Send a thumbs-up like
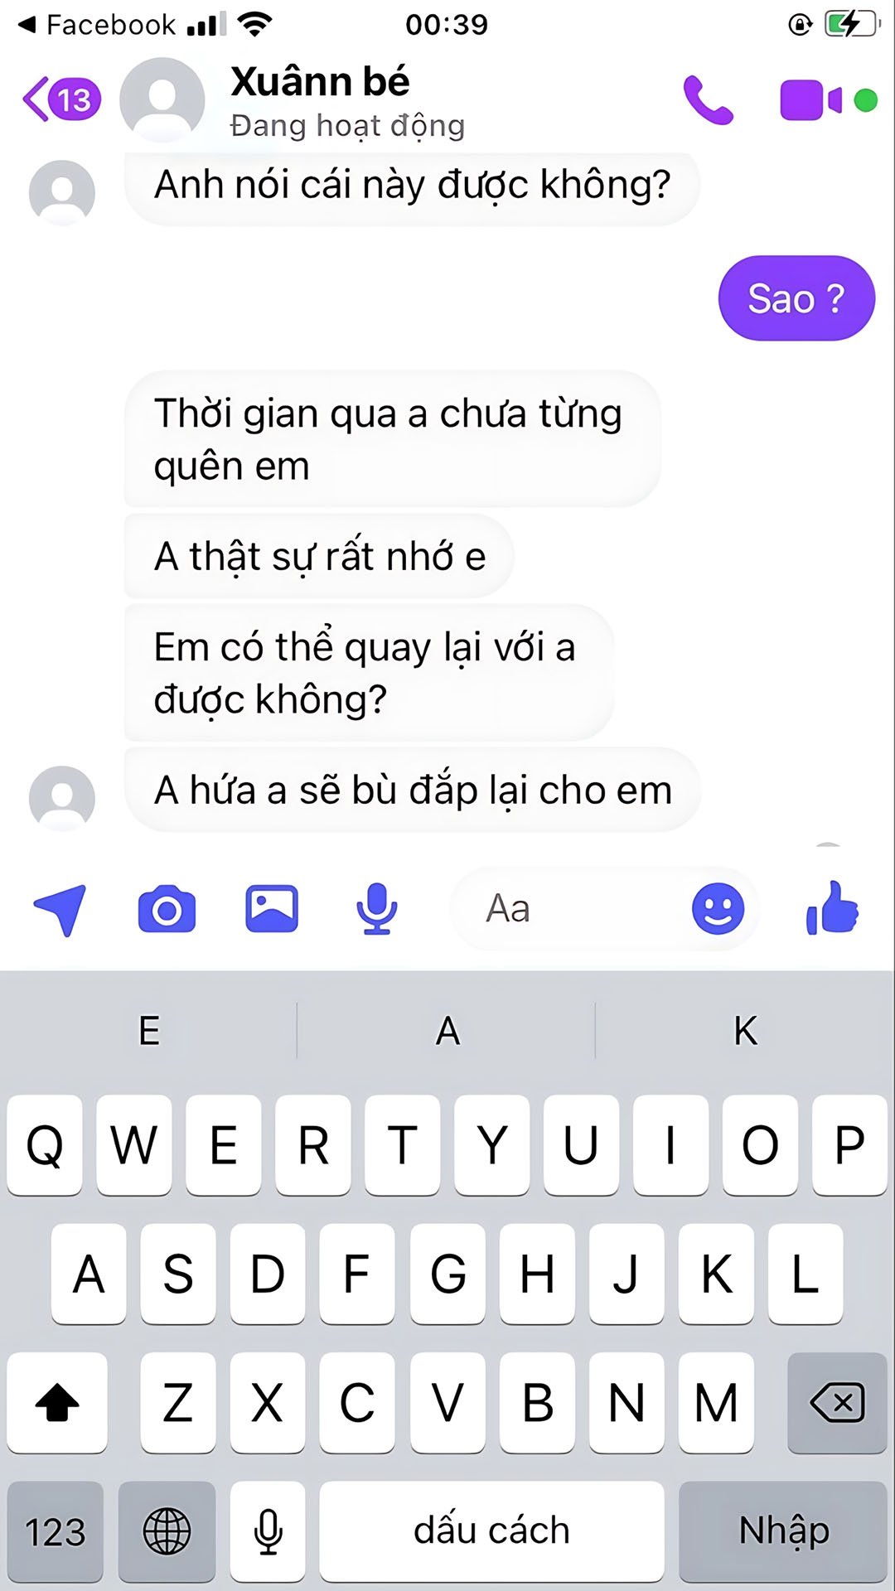 click(832, 908)
